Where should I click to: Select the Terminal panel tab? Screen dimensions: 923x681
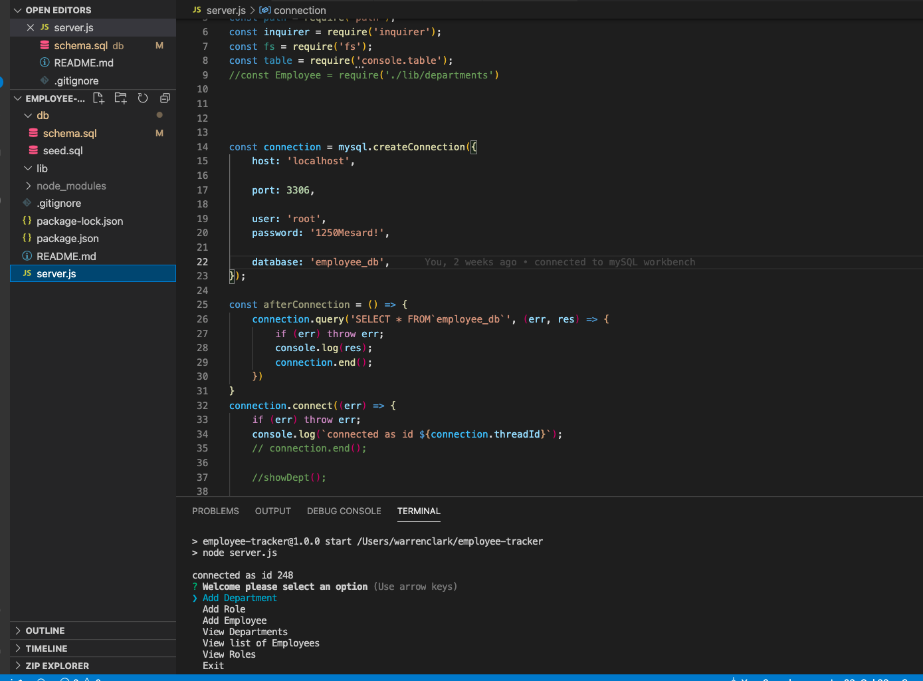click(419, 511)
